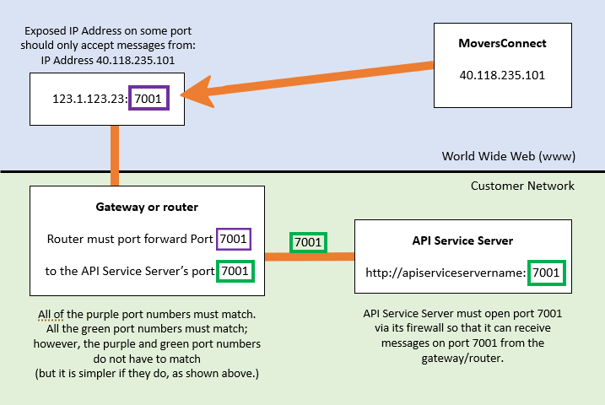Click 'API Service Server must open port 7001' line
The width and height of the screenshot is (605, 405).
pyautogui.click(x=462, y=314)
